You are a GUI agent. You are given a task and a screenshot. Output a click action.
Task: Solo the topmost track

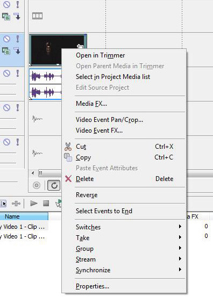(x=18, y=4)
